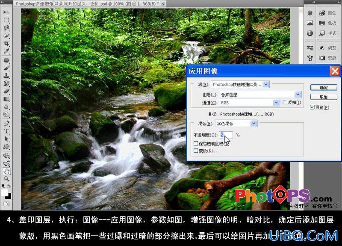
Task: Enable the 蒙版(K) checkbox
Action: coord(196,151)
